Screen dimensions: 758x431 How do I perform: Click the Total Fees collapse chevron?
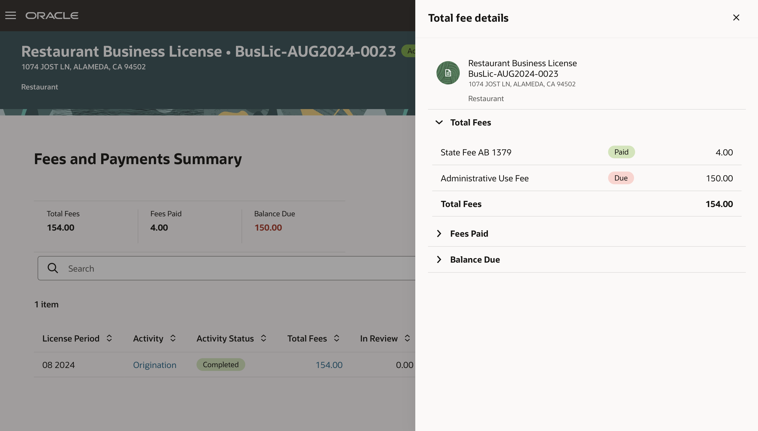(439, 122)
